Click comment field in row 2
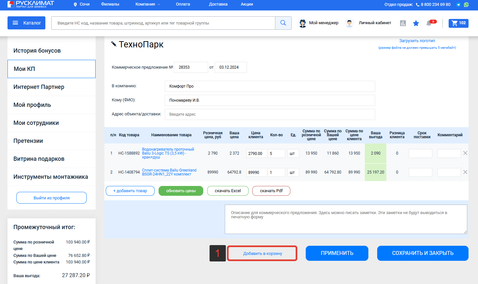The width and height of the screenshot is (478, 284). point(449,172)
